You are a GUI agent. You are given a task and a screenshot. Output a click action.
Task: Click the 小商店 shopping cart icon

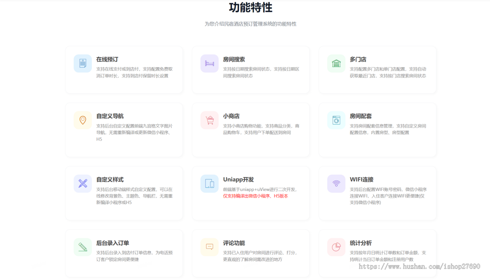209,120
